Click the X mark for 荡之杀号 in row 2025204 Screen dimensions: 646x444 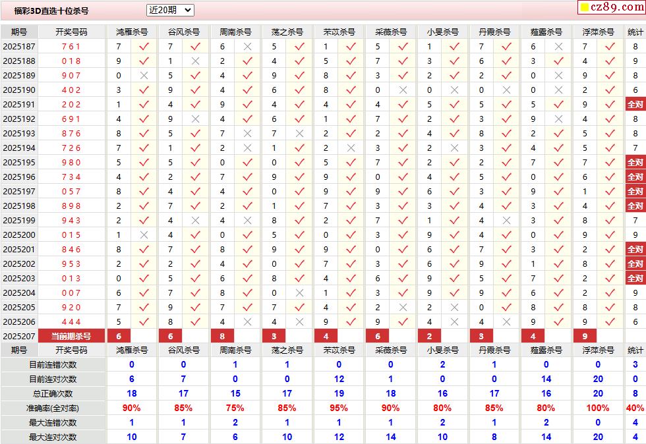coord(299,293)
